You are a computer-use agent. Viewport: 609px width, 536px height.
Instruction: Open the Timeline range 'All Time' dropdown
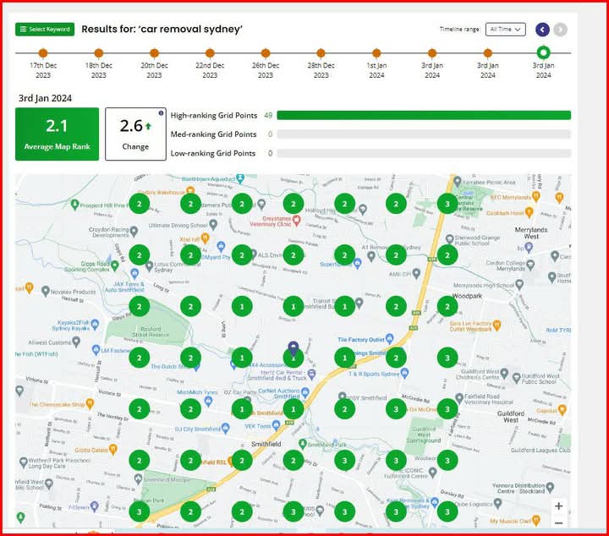coord(506,30)
